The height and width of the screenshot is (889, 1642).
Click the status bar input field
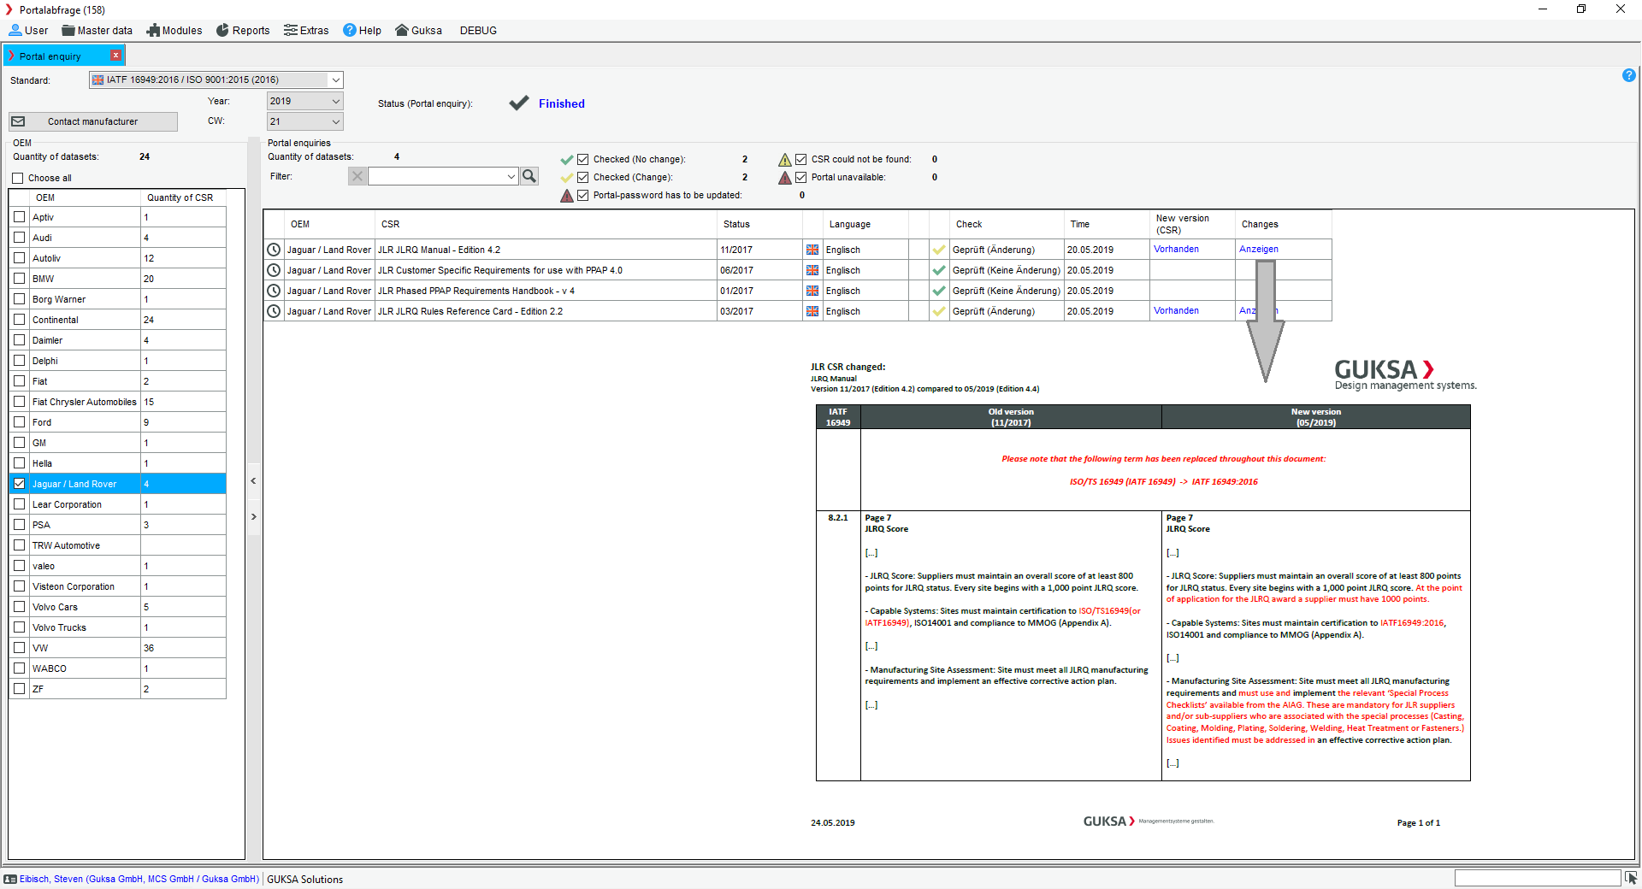click(1537, 878)
